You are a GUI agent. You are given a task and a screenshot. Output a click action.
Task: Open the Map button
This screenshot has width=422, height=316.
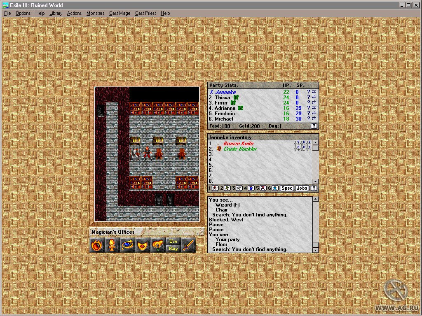pyautogui.click(x=173, y=249)
